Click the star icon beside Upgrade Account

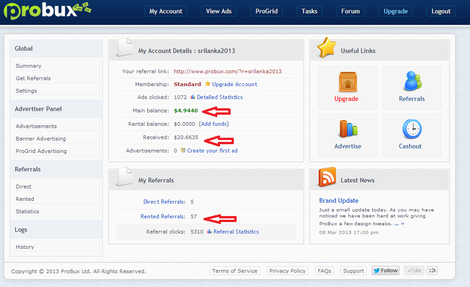click(x=208, y=84)
